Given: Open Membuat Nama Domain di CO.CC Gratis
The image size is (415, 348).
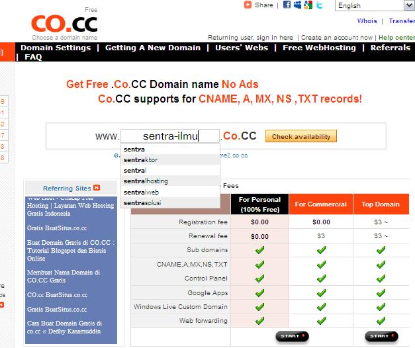Looking at the screenshot, I should pyautogui.click(x=64, y=276).
